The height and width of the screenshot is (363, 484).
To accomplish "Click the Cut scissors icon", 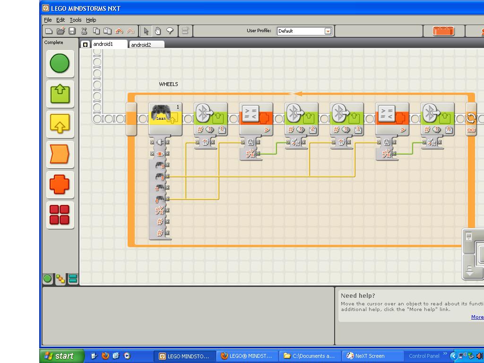I will pos(84,31).
